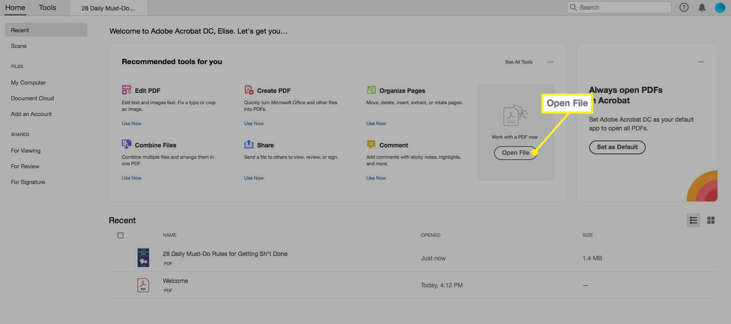Click Use Now under Create PDF

(254, 123)
